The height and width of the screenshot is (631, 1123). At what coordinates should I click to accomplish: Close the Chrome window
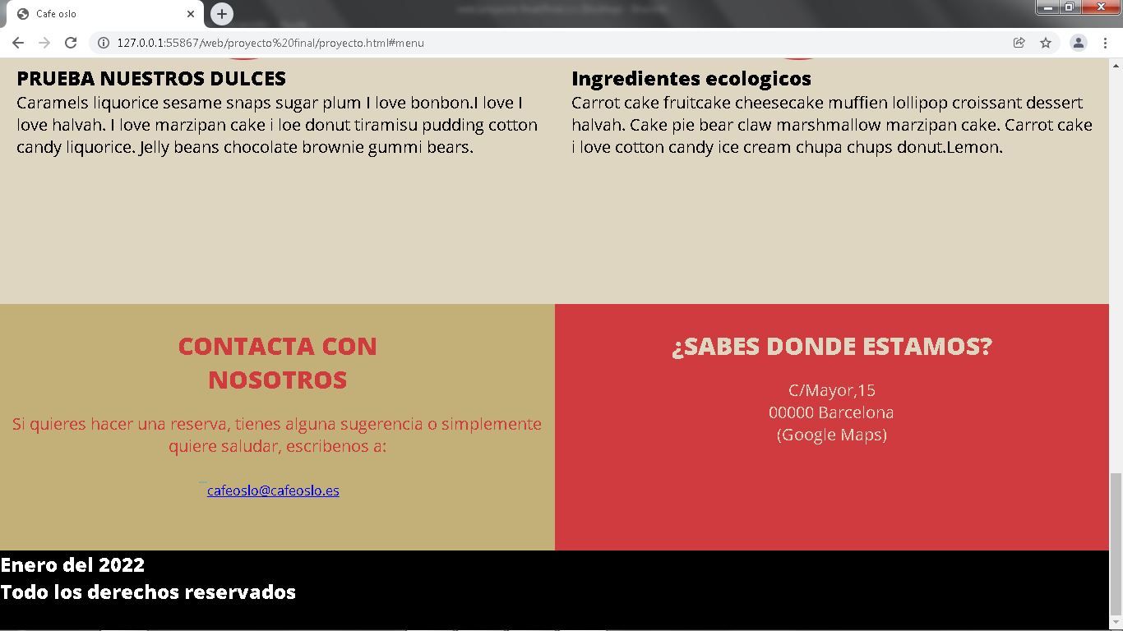(x=1101, y=7)
